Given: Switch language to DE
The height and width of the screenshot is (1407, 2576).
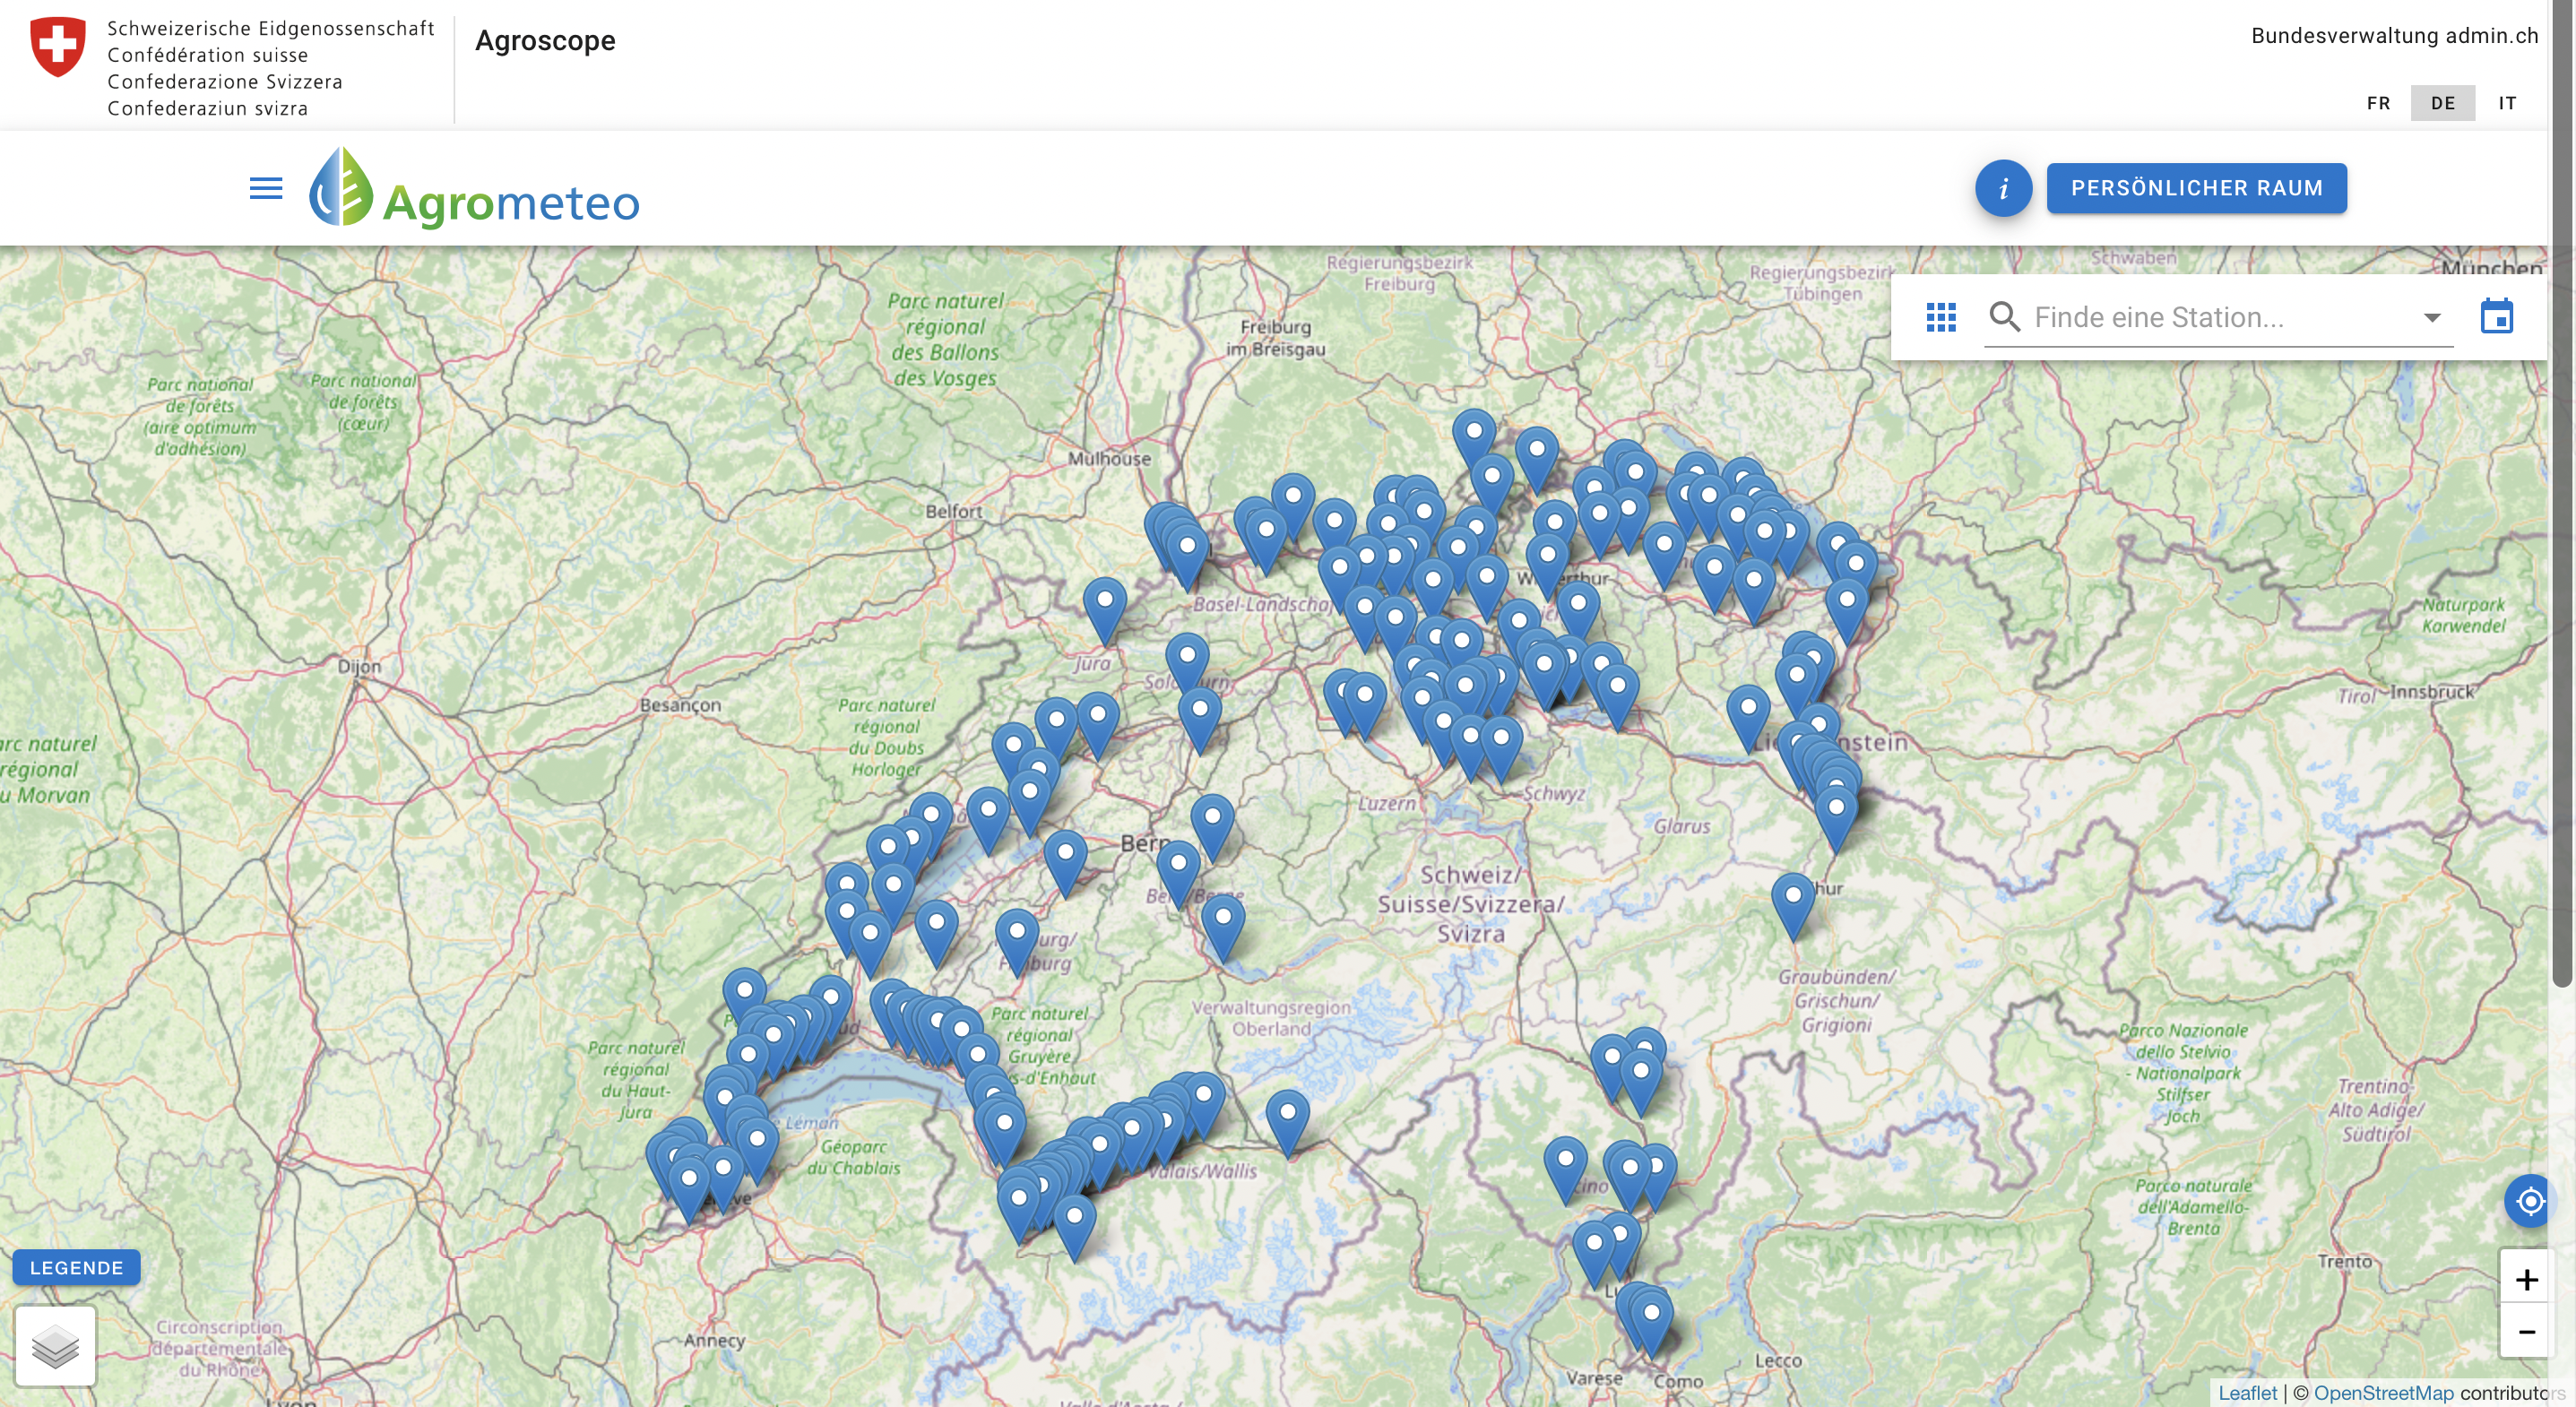Looking at the screenshot, I should click(2442, 103).
